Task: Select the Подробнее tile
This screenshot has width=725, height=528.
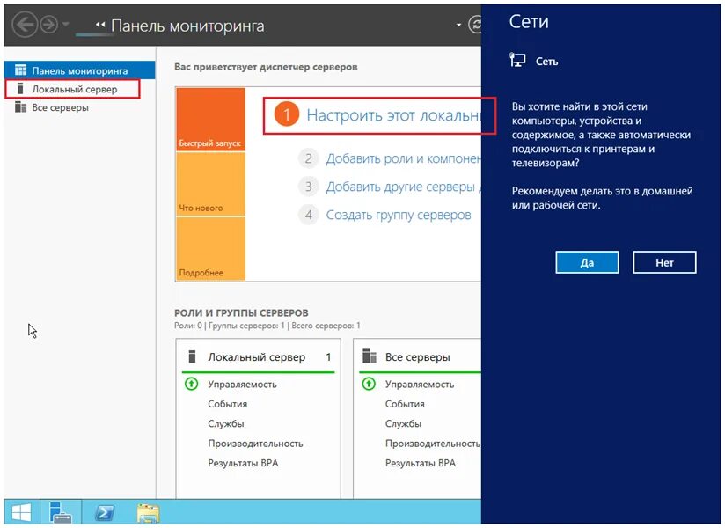Action: pyautogui.click(x=210, y=249)
